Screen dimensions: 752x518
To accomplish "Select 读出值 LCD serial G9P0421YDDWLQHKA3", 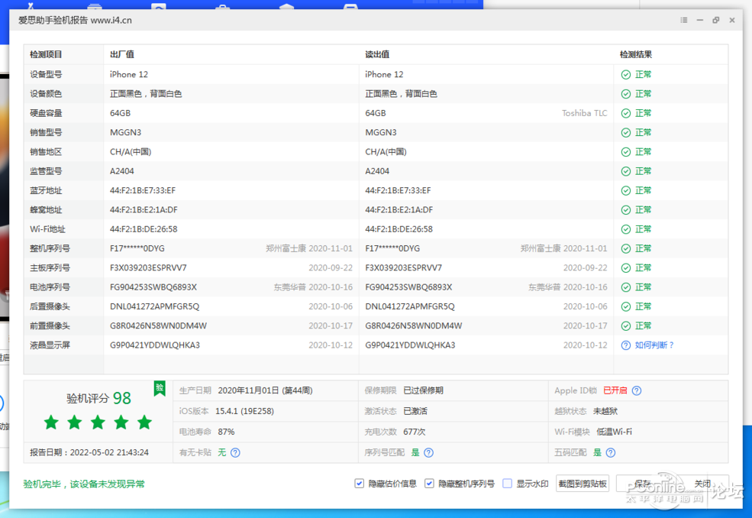I will (410, 345).
